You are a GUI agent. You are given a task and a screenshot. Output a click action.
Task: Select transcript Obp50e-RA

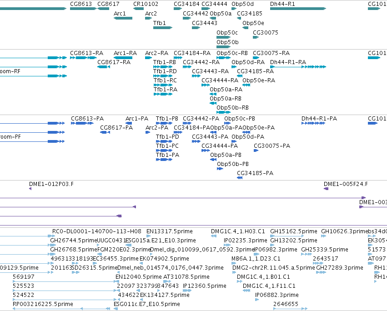pyautogui.click(x=259, y=80)
